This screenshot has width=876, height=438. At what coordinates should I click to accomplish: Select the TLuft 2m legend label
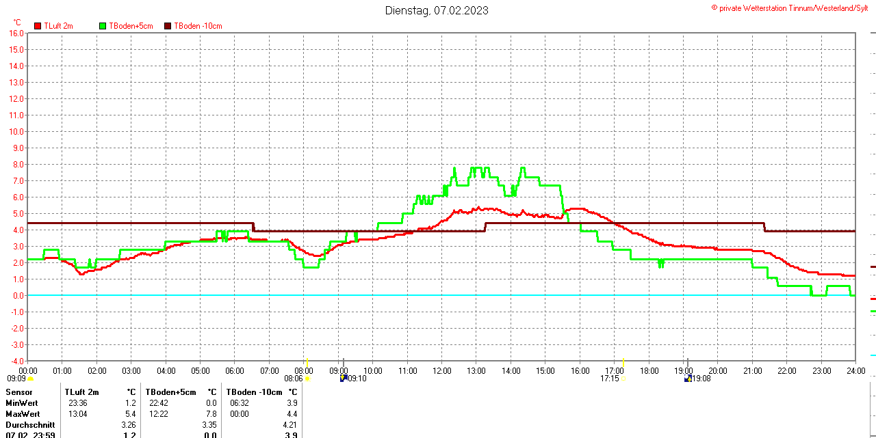(58, 26)
